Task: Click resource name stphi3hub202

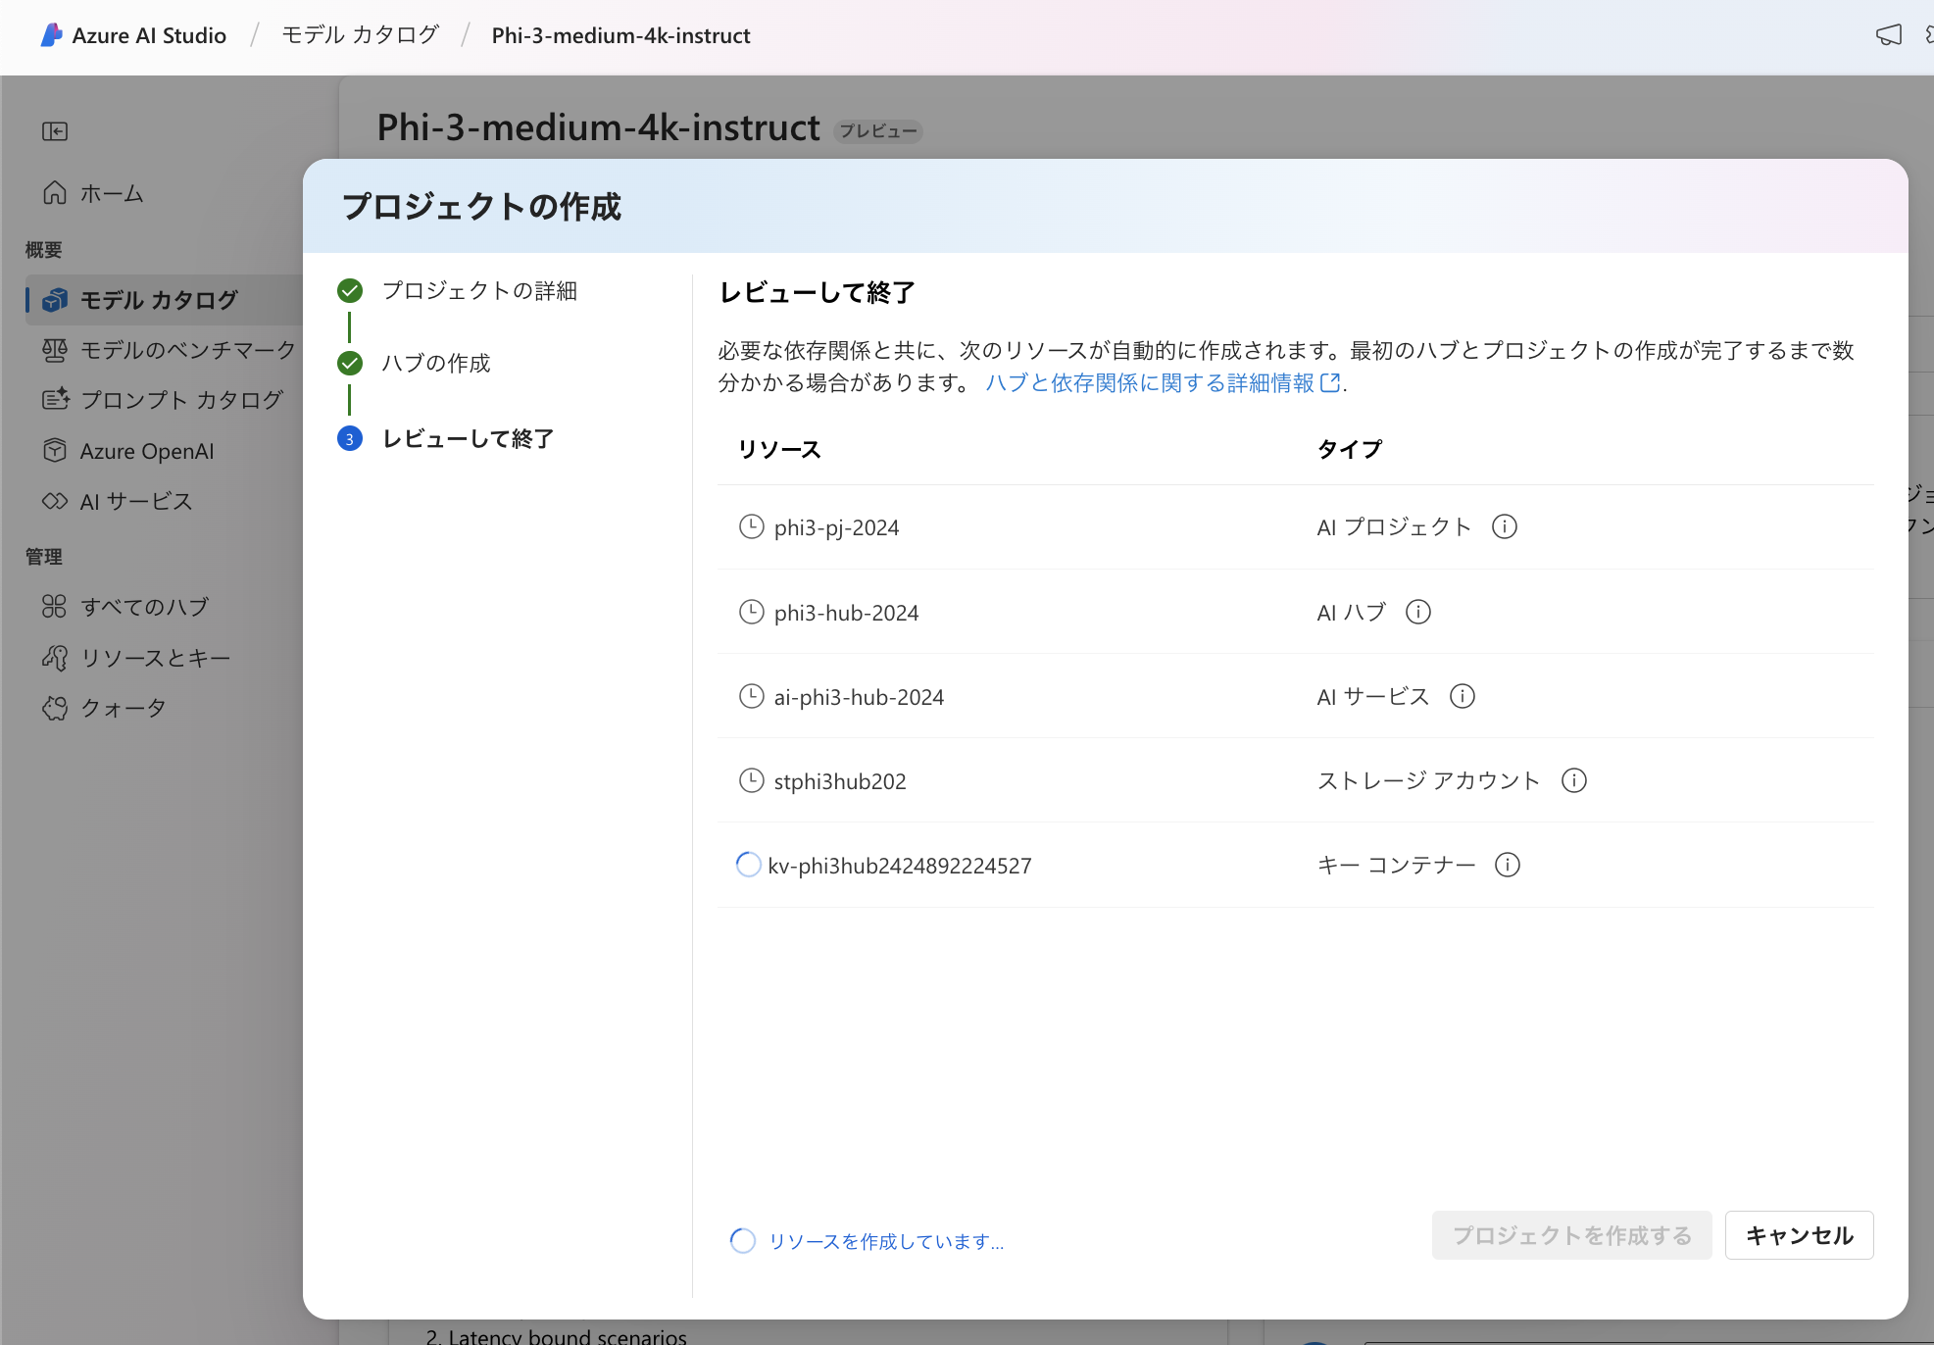Action: tap(840, 782)
